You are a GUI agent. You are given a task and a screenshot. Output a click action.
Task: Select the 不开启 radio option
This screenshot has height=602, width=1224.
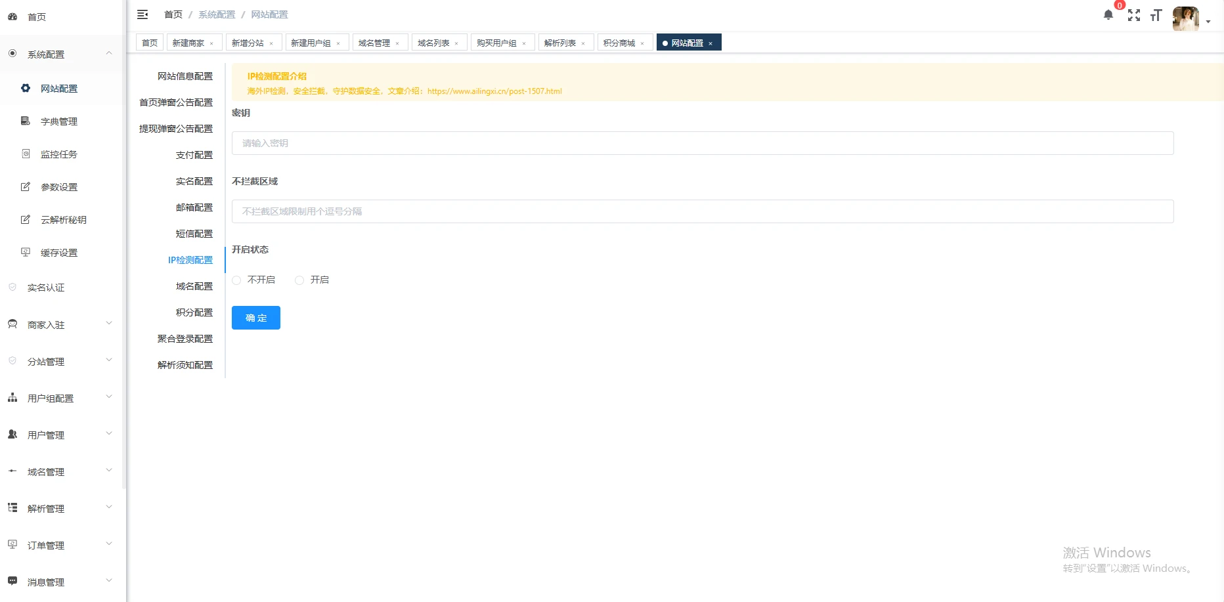pyautogui.click(x=237, y=280)
